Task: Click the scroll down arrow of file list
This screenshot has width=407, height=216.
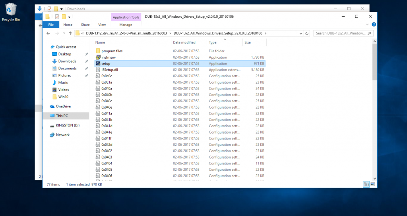Action: (x=374, y=178)
